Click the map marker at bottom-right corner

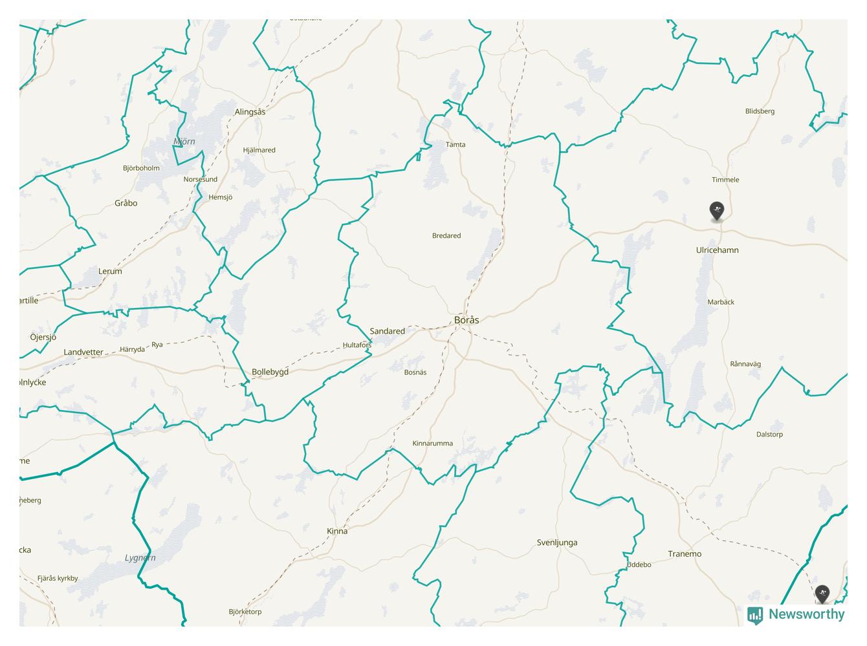pyautogui.click(x=822, y=594)
